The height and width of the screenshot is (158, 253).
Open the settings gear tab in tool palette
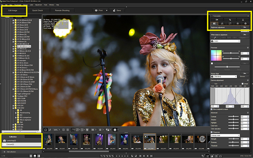(246, 23)
